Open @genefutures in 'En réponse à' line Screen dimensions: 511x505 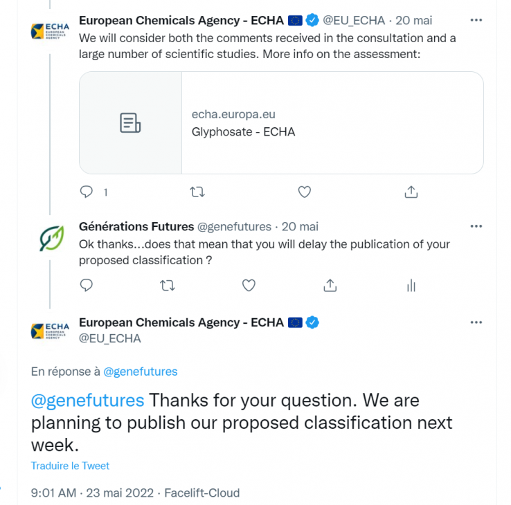140,371
